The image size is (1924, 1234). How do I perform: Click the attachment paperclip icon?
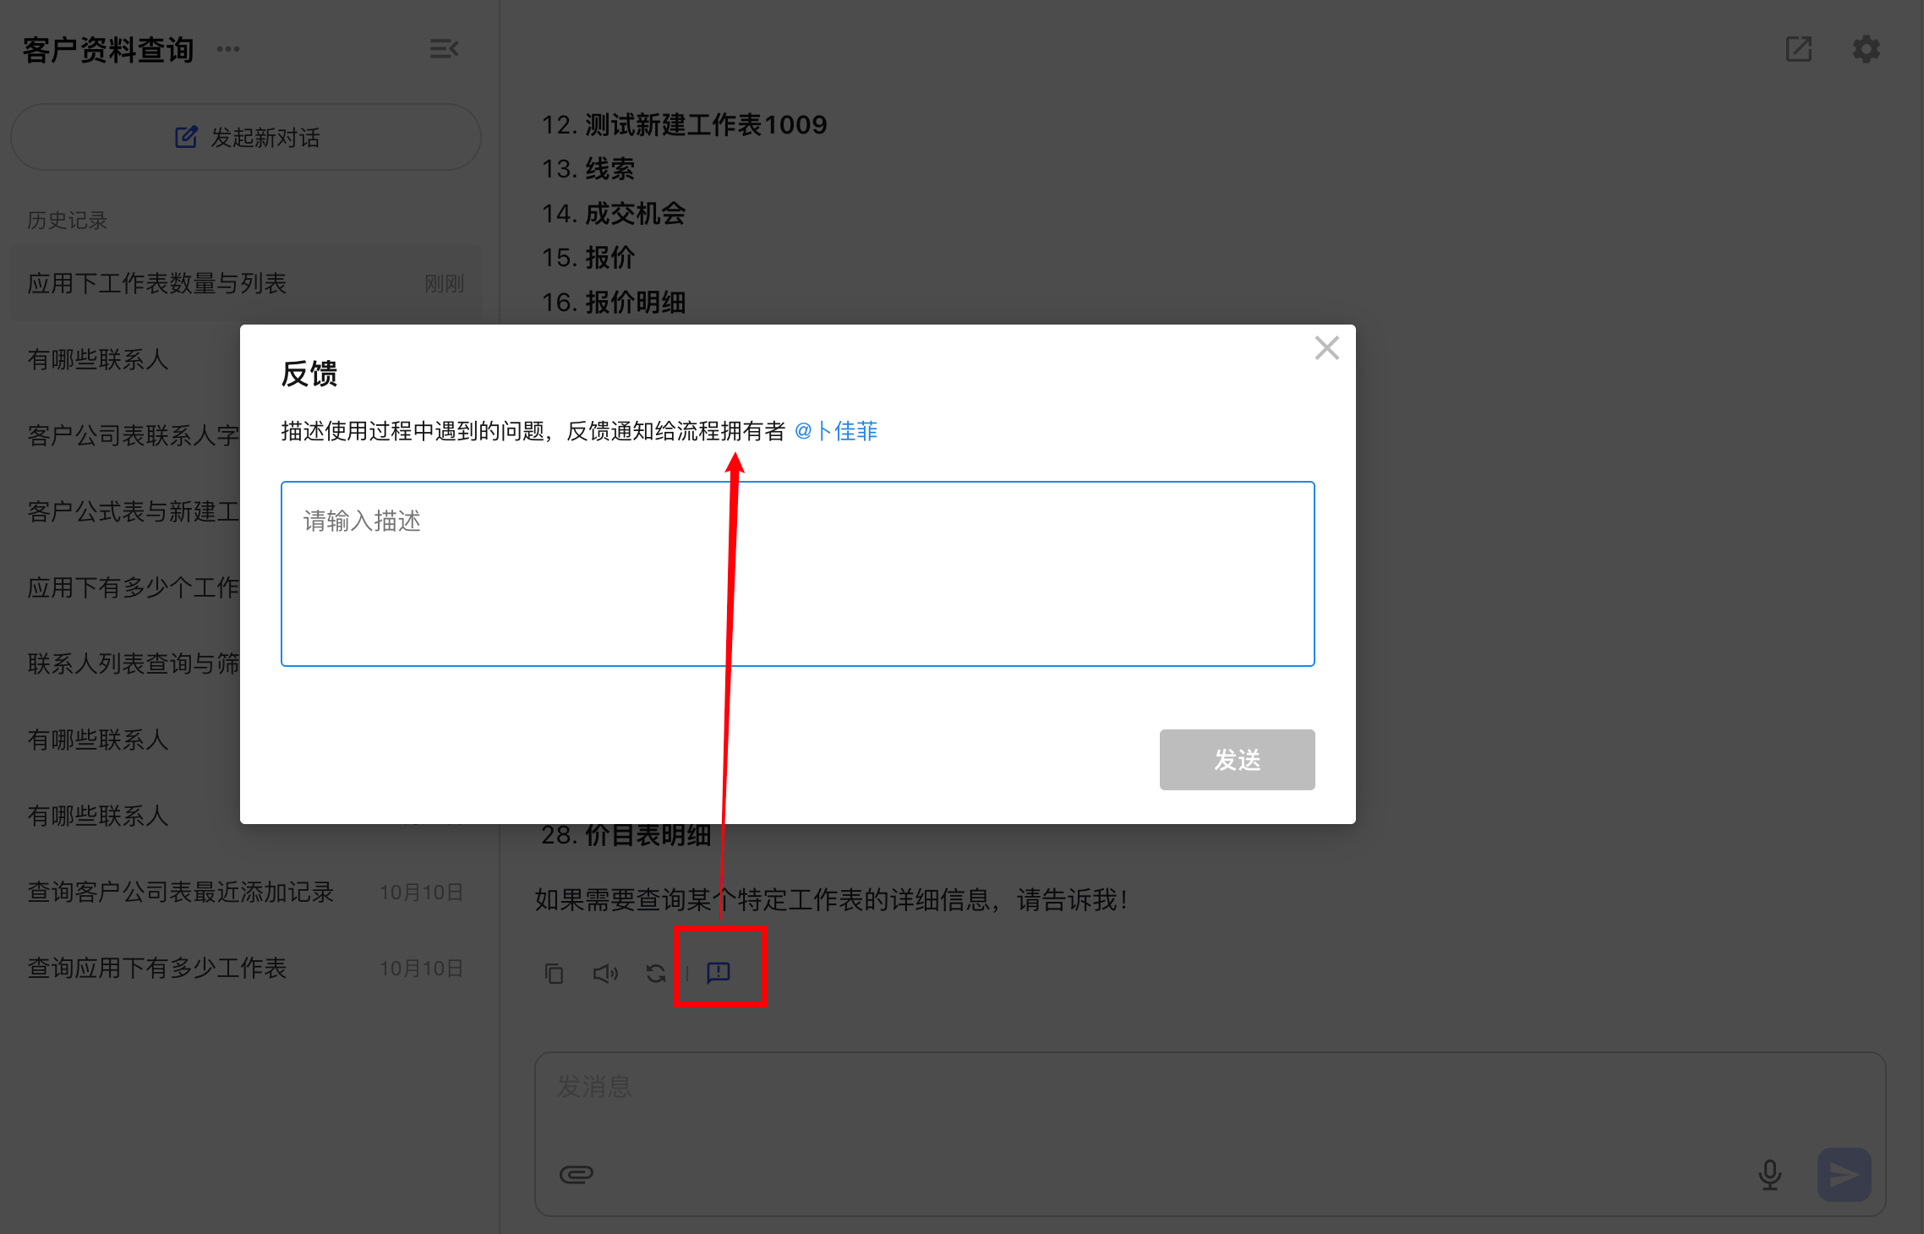(x=577, y=1174)
